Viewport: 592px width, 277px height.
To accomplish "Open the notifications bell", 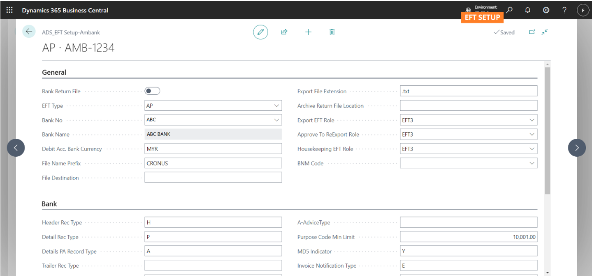I will (x=527, y=10).
